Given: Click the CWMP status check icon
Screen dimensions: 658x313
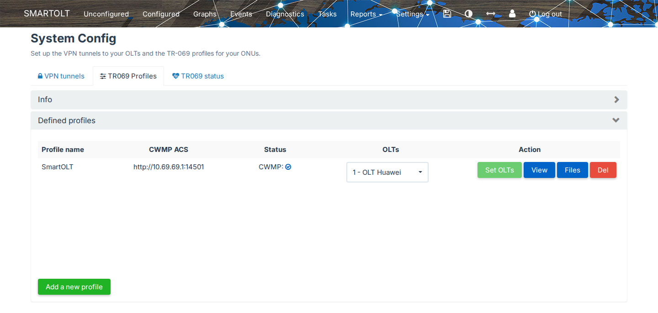Looking at the screenshot, I should [x=288, y=167].
